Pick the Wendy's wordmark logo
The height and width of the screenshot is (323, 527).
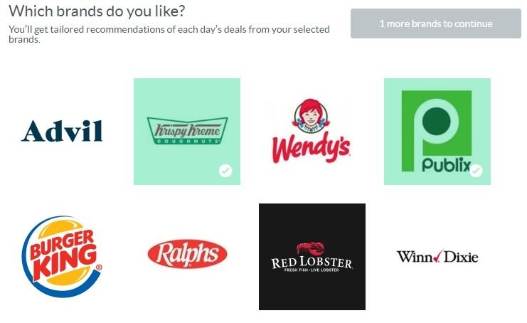pyautogui.click(x=312, y=148)
